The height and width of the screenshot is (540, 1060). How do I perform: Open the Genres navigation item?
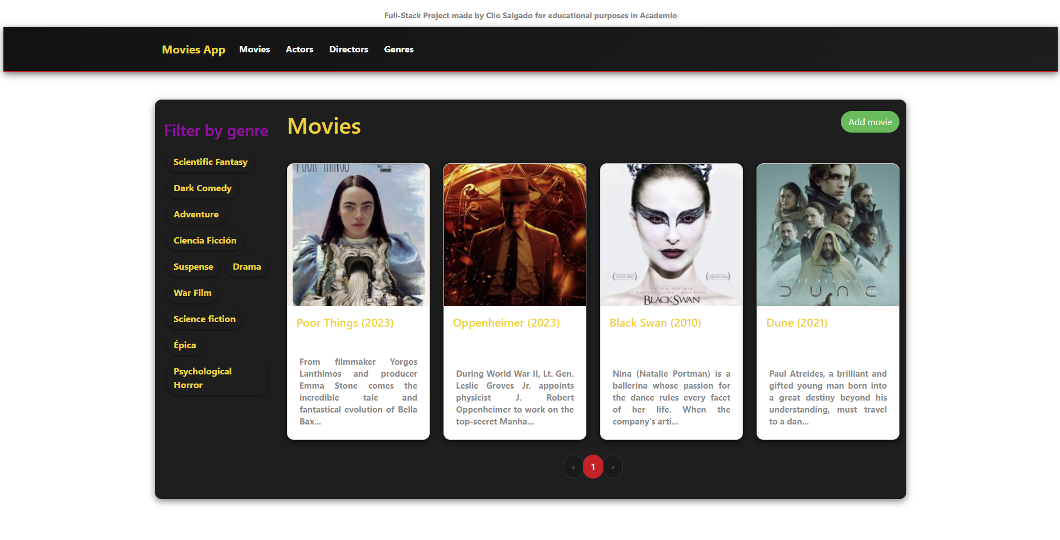[x=398, y=50]
